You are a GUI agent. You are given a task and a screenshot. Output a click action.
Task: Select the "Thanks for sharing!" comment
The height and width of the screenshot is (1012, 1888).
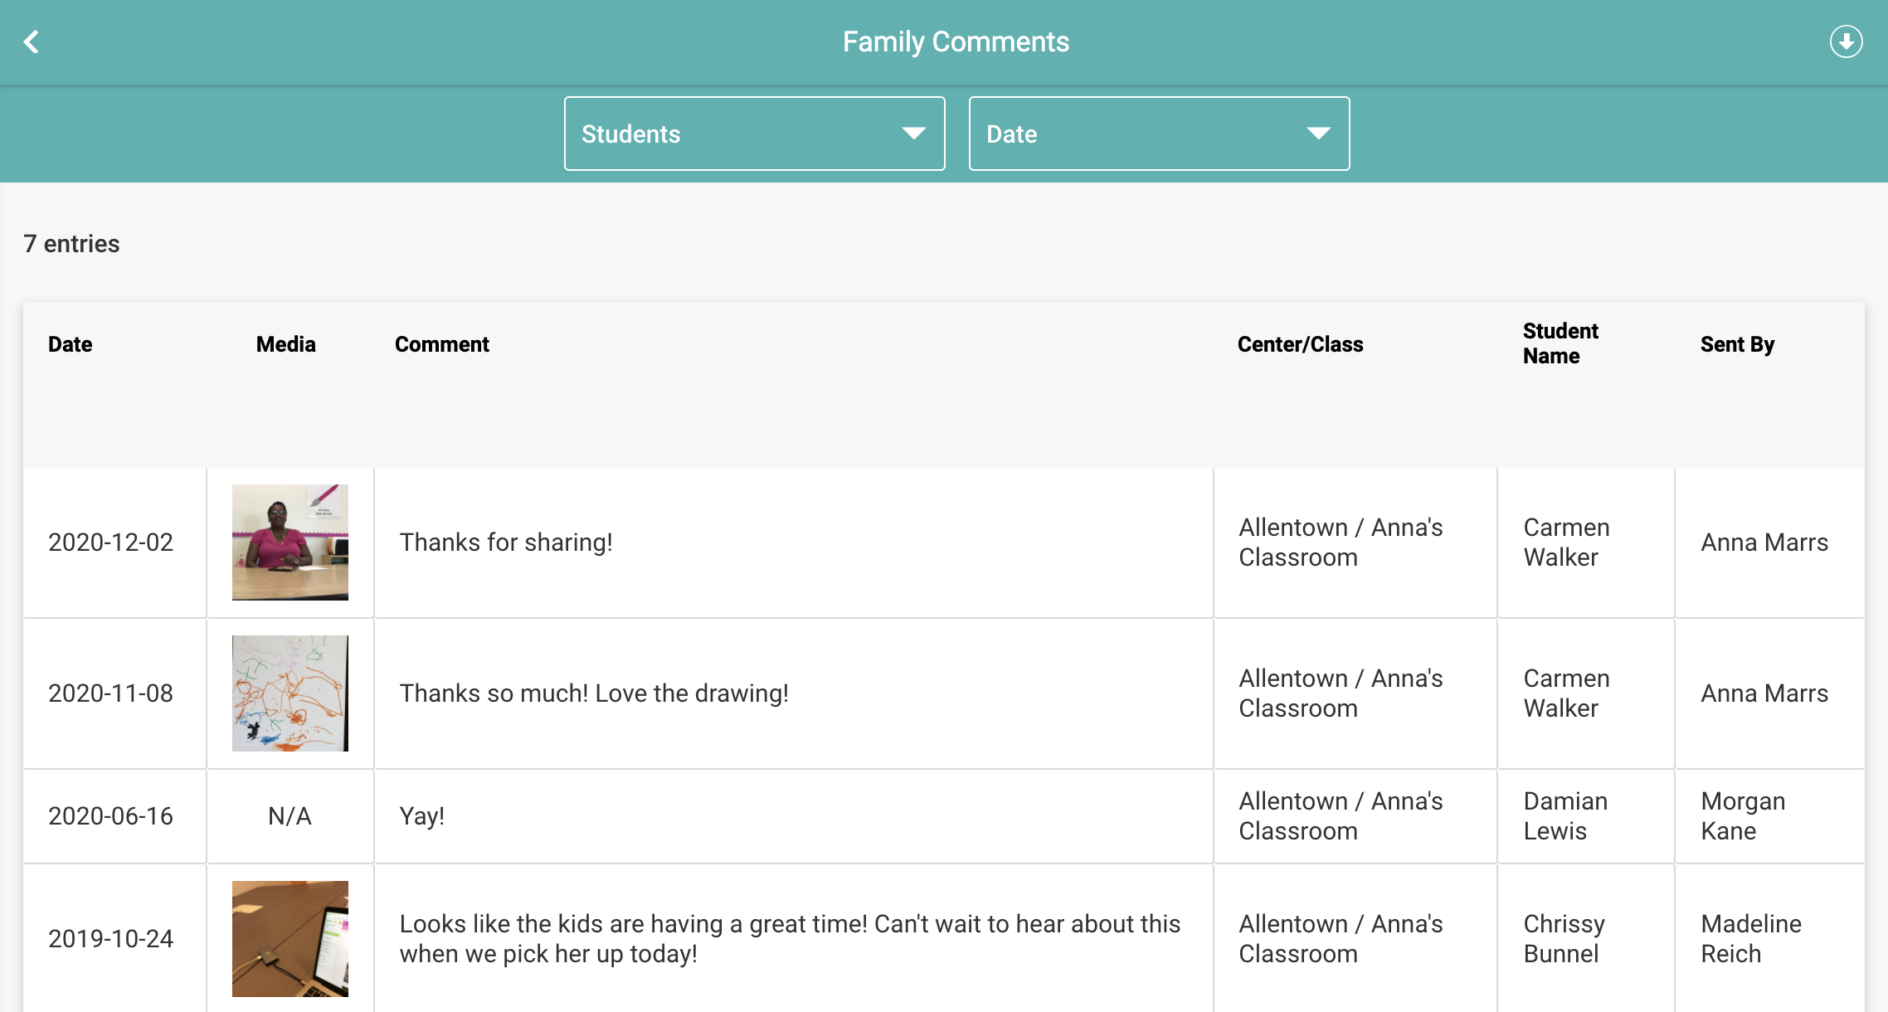coord(506,542)
